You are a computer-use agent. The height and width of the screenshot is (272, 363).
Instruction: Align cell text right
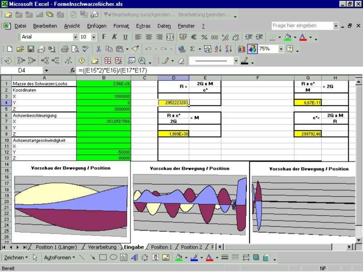[x=159, y=37]
